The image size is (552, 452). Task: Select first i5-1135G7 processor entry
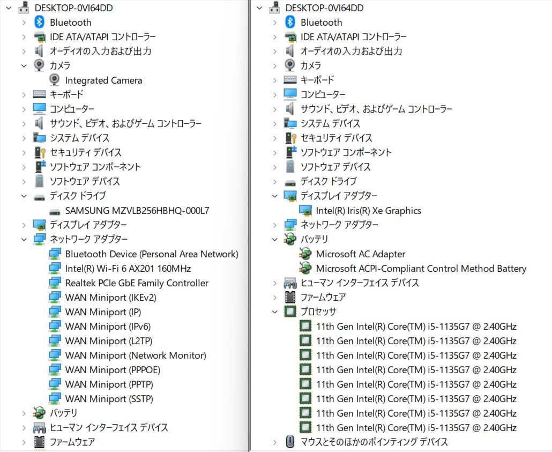click(416, 326)
